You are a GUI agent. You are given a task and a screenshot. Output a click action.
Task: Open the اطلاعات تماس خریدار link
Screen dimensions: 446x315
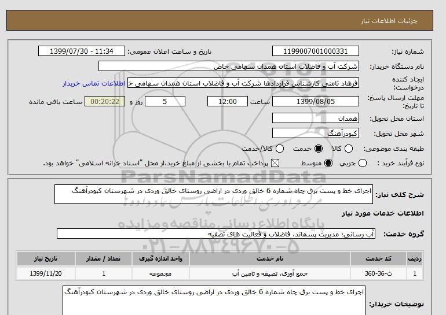point(94,84)
